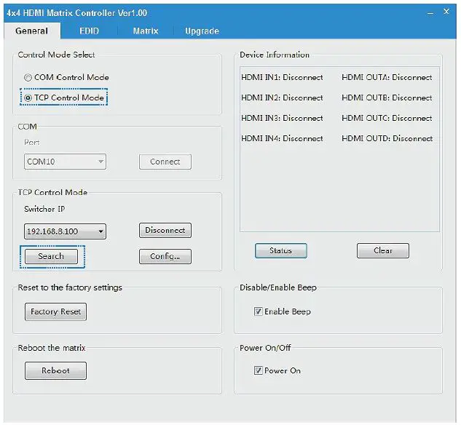Select the HDMI IN1: Disconnect entry
This screenshot has width=461, height=425.
click(x=282, y=78)
